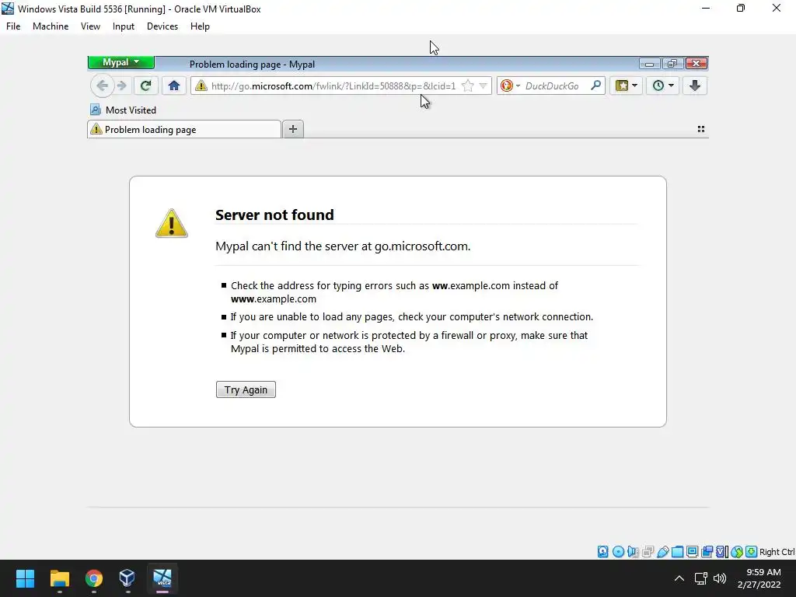The width and height of the screenshot is (796, 597).
Task: Click the Server not found heading
Action: click(274, 215)
